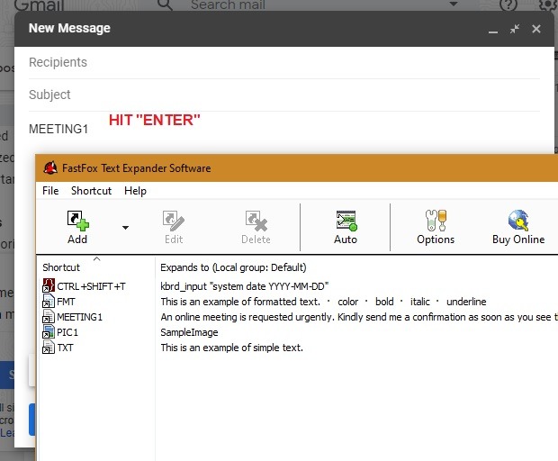
Task: Click the 'SampleImage' expansion text
Action: pos(189,332)
